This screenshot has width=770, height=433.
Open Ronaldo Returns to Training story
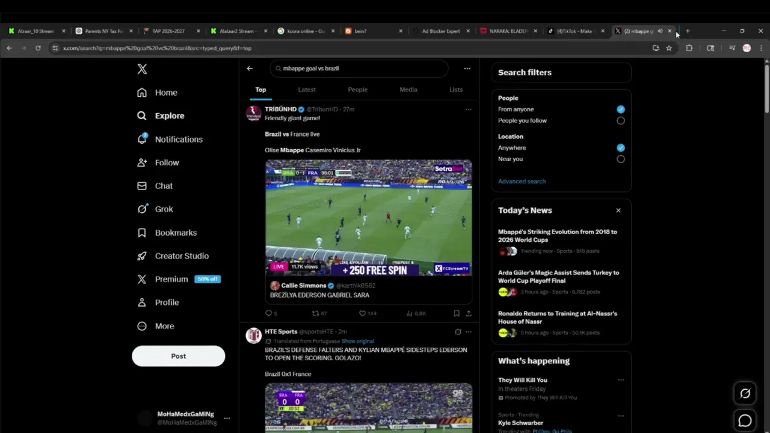pos(561,322)
